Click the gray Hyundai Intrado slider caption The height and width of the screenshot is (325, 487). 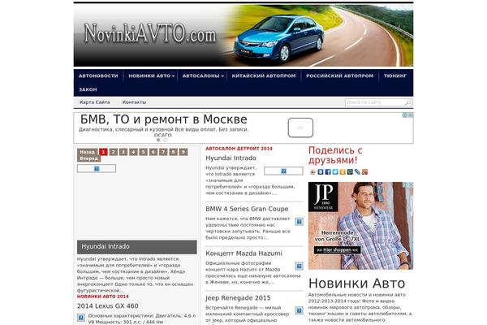tap(137, 247)
